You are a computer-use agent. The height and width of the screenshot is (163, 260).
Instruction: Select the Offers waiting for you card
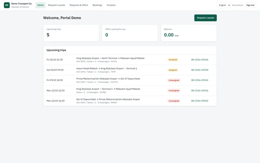click(x=130, y=33)
